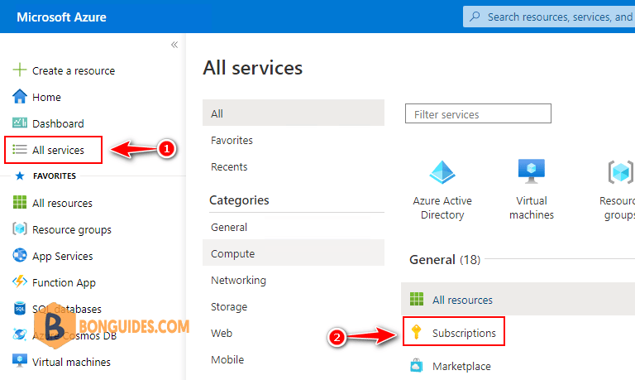This screenshot has width=635, height=380.
Task: Click the General (18) section heading
Action: [445, 260]
